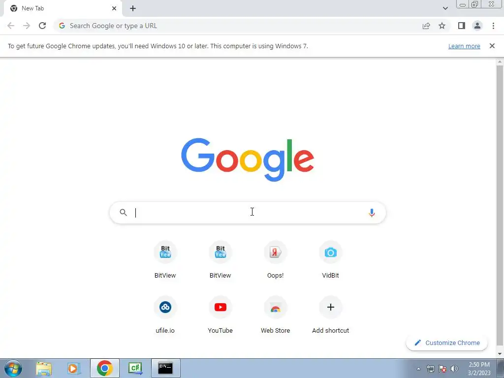Select the New Tab tab

[63, 8]
